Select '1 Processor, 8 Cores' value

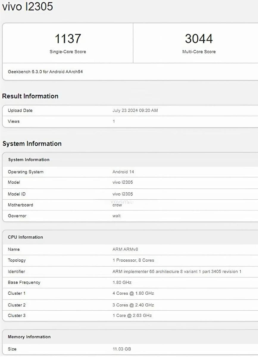click(133, 260)
